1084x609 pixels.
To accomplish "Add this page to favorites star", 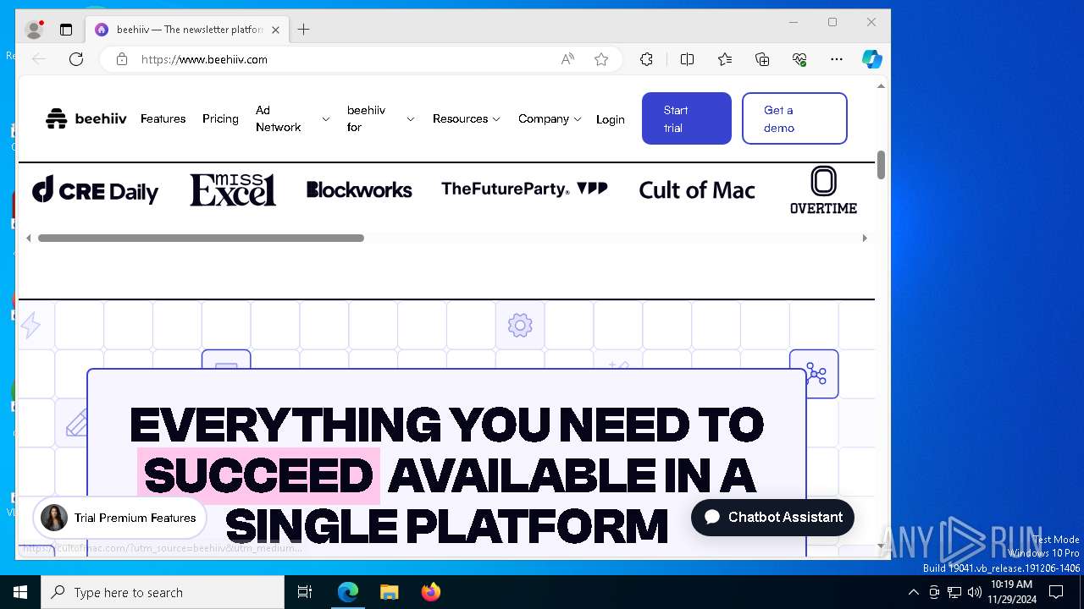I will point(601,59).
